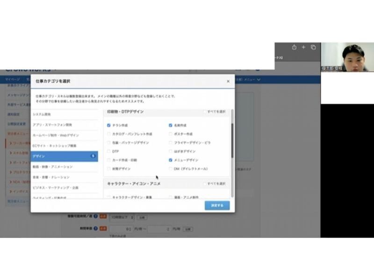Click help icon beside 稼働可能時間/週
This screenshot has height=280, width=374.
(x=95, y=217)
